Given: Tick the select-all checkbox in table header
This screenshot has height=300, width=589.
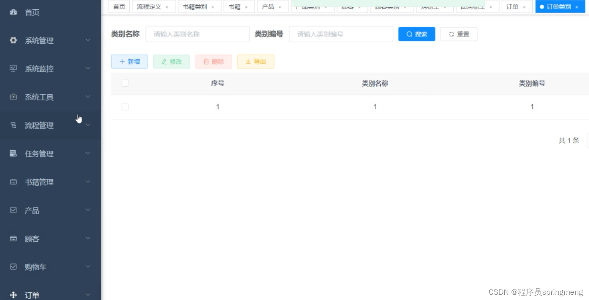Looking at the screenshot, I should (x=125, y=83).
